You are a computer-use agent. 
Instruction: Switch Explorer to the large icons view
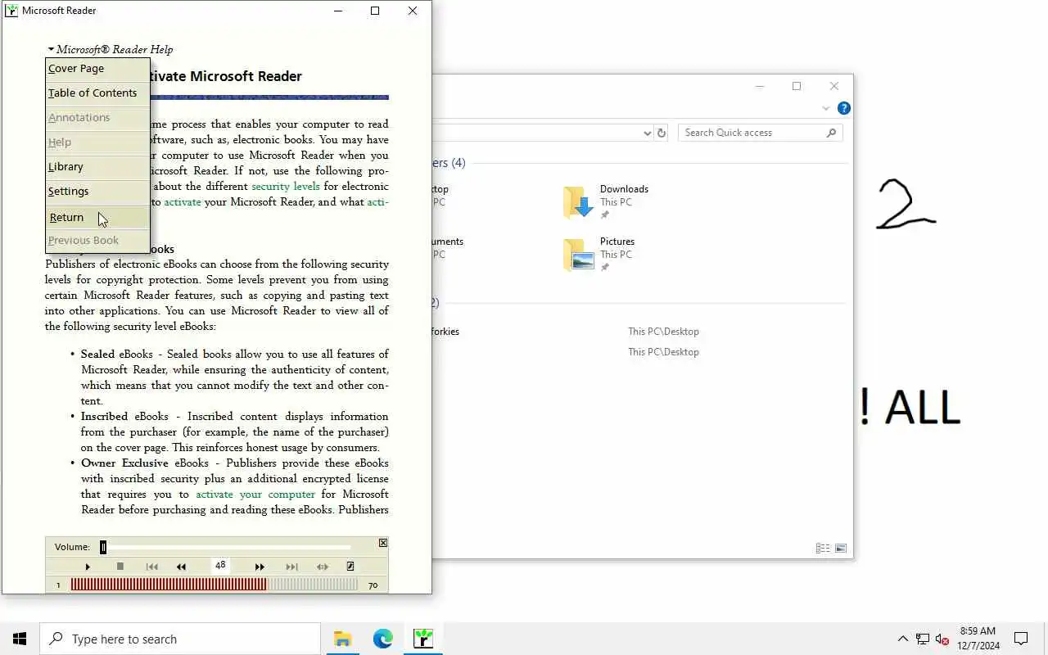pos(840,549)
